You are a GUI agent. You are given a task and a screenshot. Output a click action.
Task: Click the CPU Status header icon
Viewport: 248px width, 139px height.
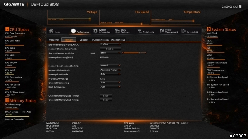point(7,29)
